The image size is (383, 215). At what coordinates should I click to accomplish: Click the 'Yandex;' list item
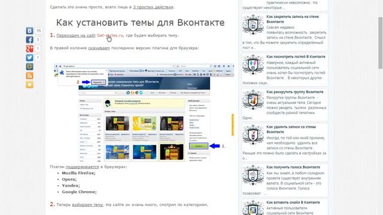click(71, 186)
